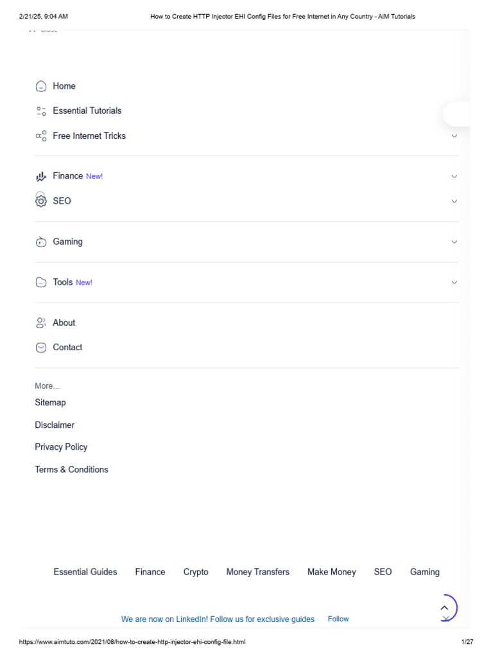Expand the Free Internet Tricks submenu chevron
493x658 pixels.
click(x=454, y=136)
